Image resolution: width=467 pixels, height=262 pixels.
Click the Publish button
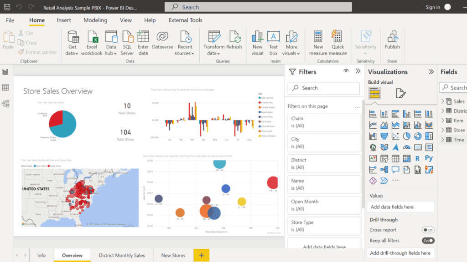pos(392,41)
